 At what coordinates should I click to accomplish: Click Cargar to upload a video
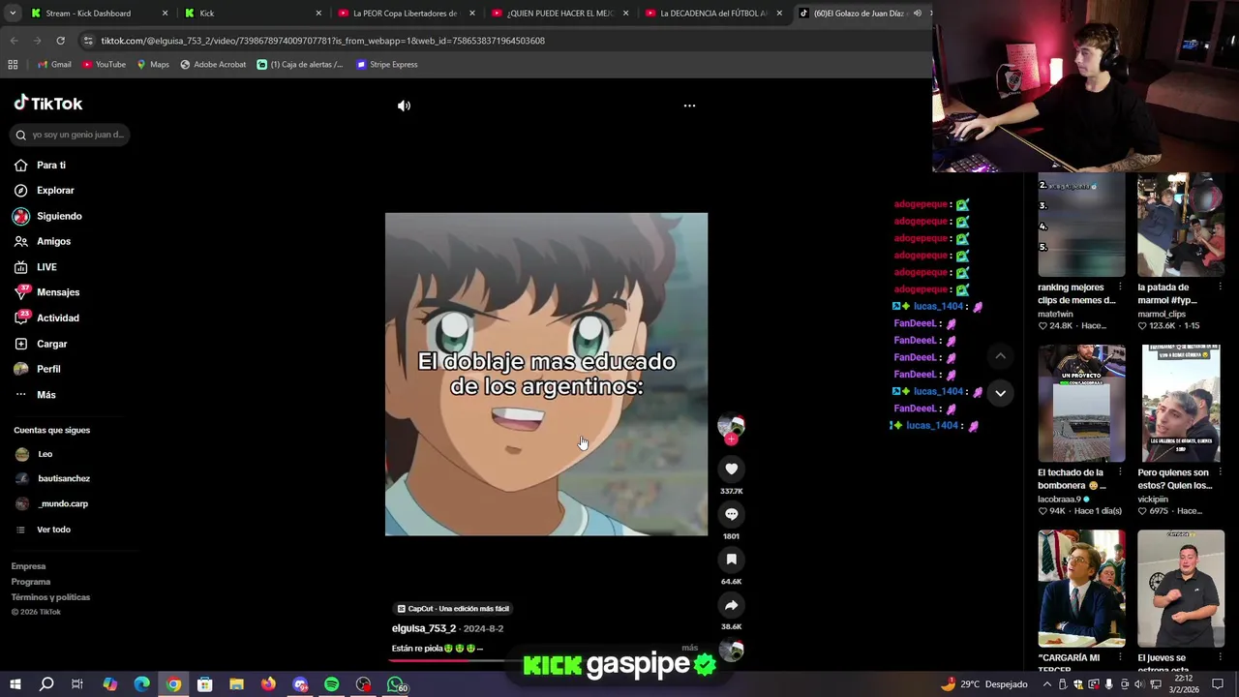[41, 344]
